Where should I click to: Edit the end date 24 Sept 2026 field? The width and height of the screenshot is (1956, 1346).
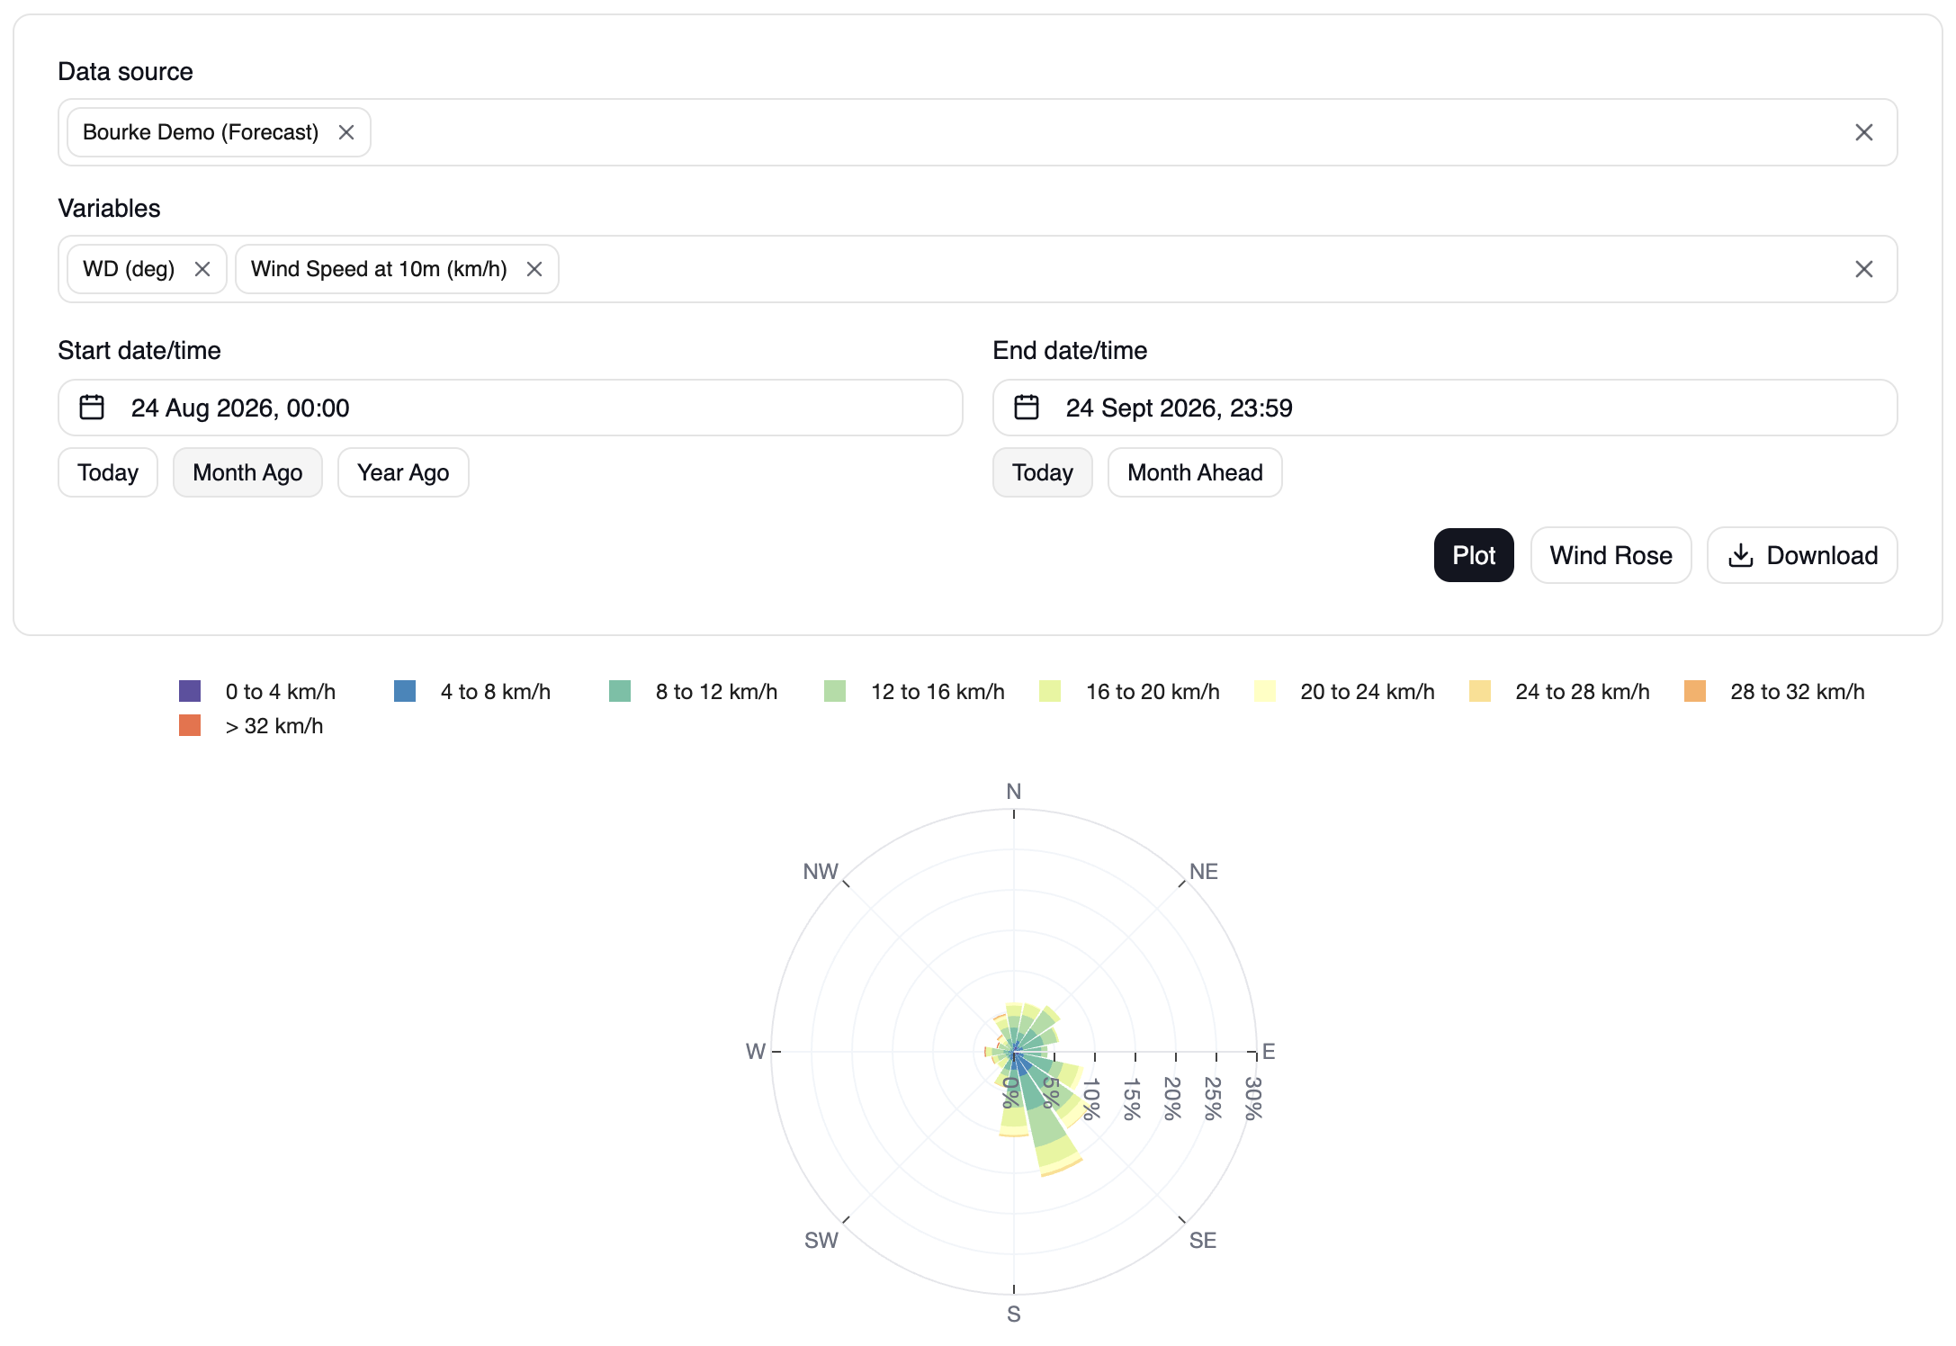pyautogui.click(x=1445, y=408)
